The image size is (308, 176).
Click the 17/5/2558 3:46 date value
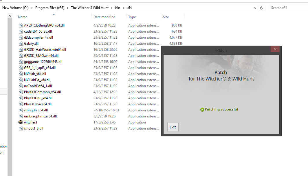click(104, 122)
